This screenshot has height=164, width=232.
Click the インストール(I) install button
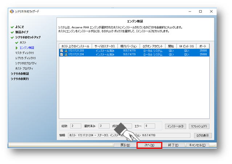coord(175,126)
